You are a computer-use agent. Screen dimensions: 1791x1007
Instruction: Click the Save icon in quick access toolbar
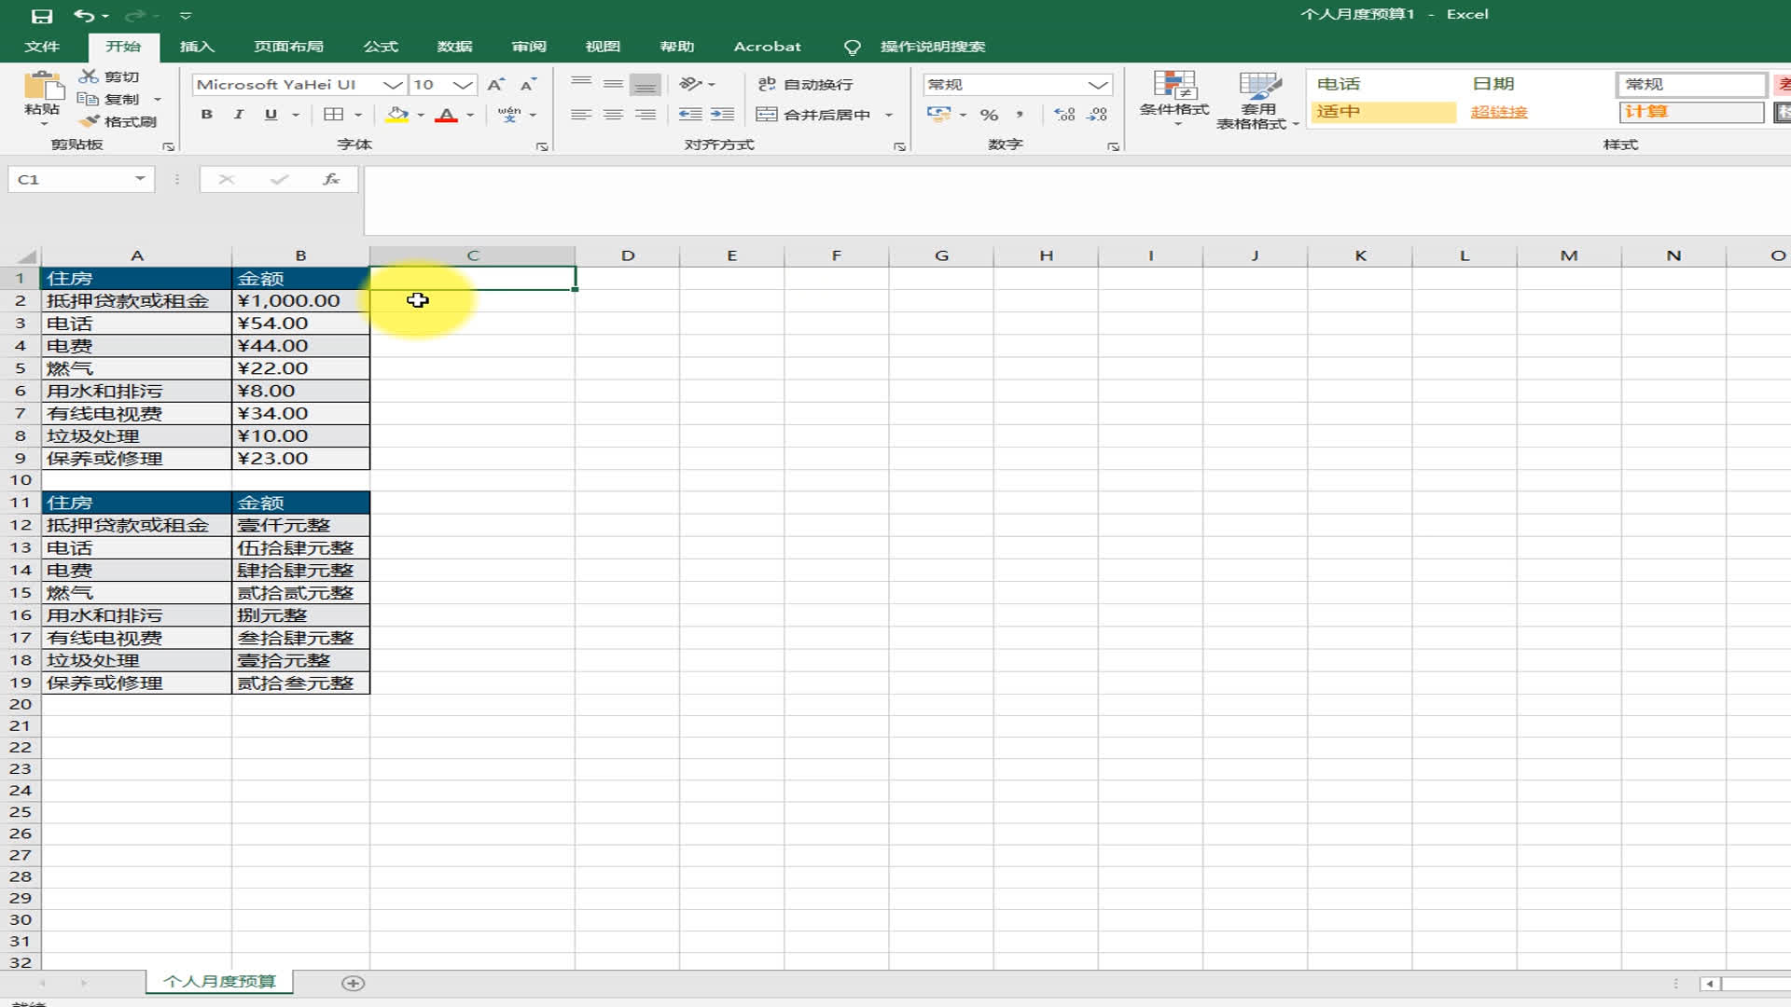coord(41,16)
